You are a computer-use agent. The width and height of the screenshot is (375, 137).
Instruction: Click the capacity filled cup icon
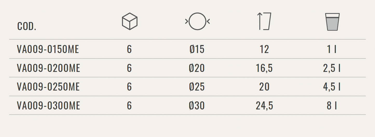pyautogui.click(x=332, y=22)
